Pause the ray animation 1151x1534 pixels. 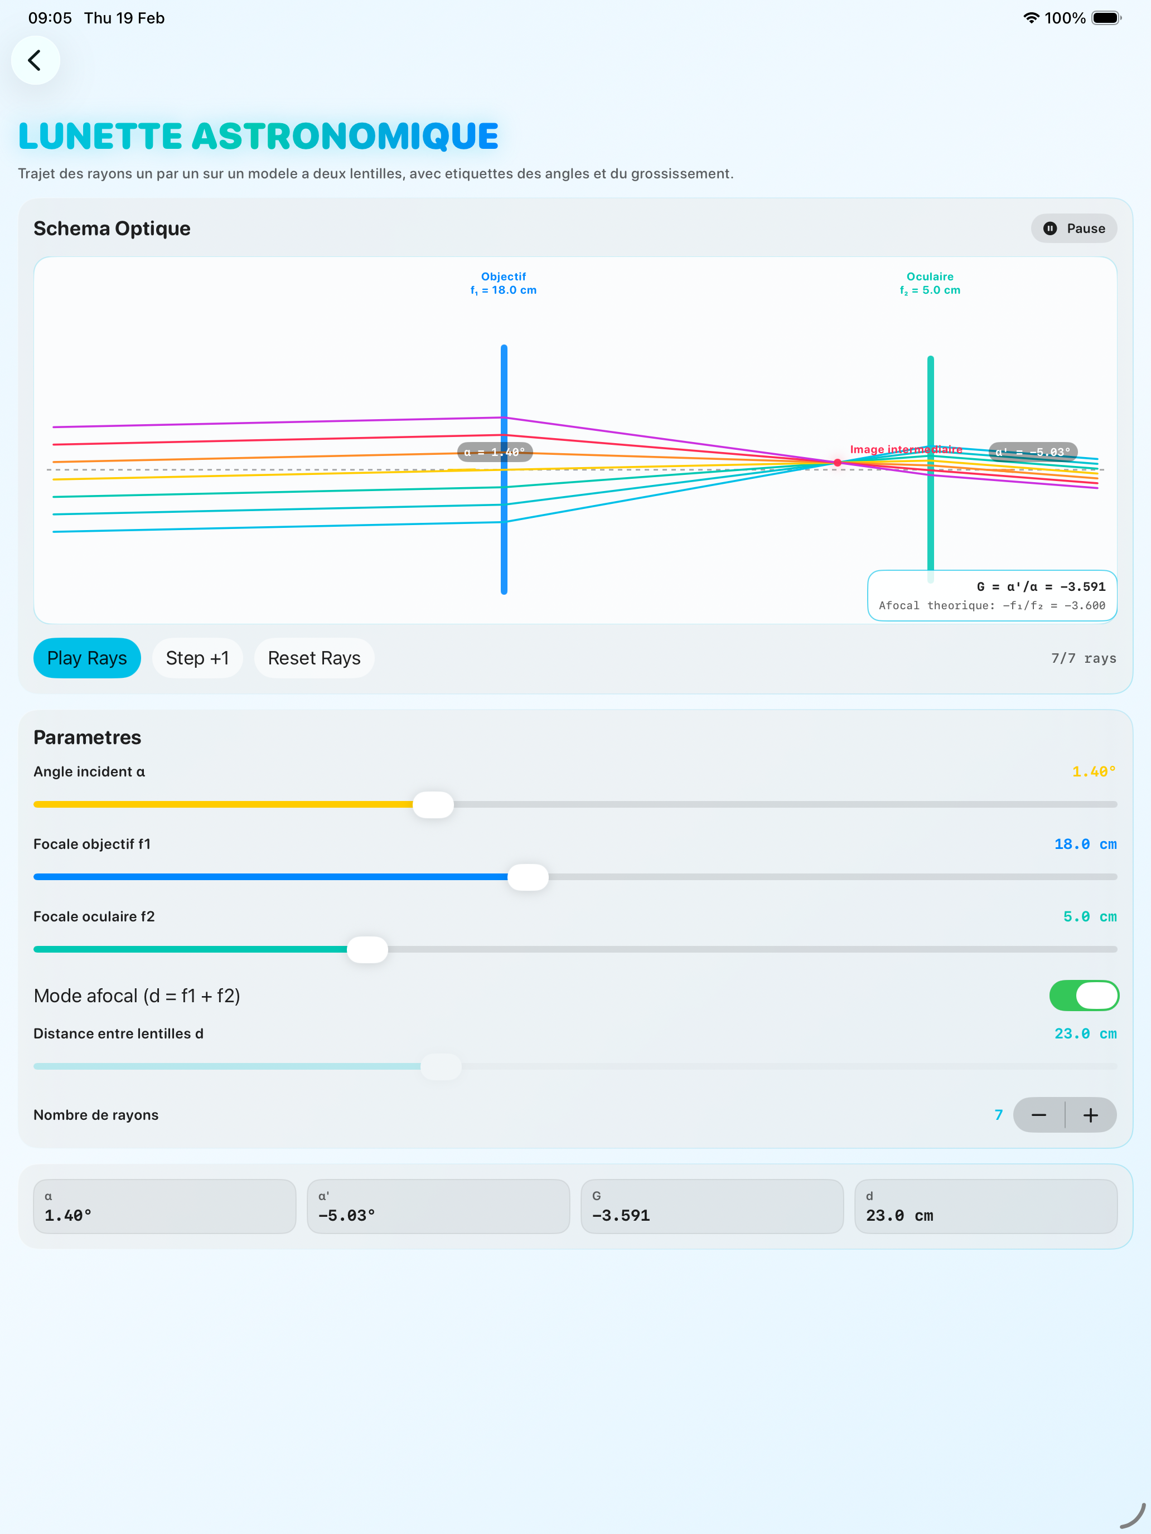tap(1073, 229)
